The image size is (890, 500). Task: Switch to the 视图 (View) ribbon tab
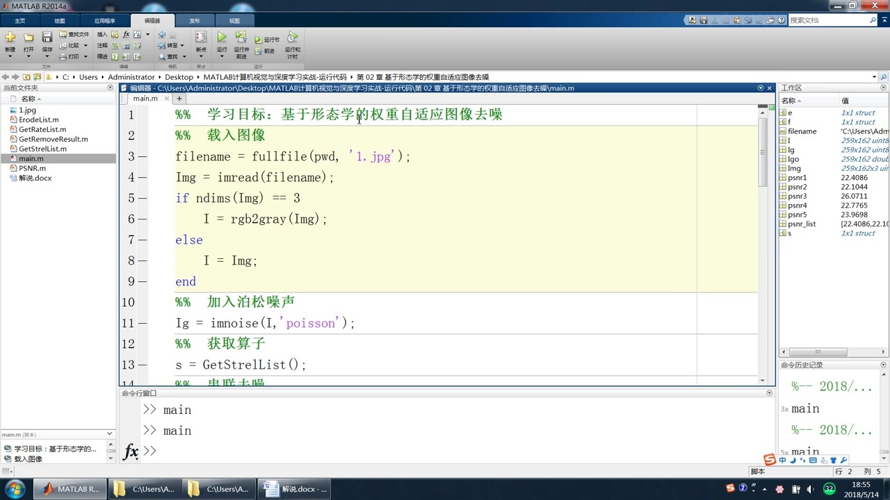(x=234, y=21)
